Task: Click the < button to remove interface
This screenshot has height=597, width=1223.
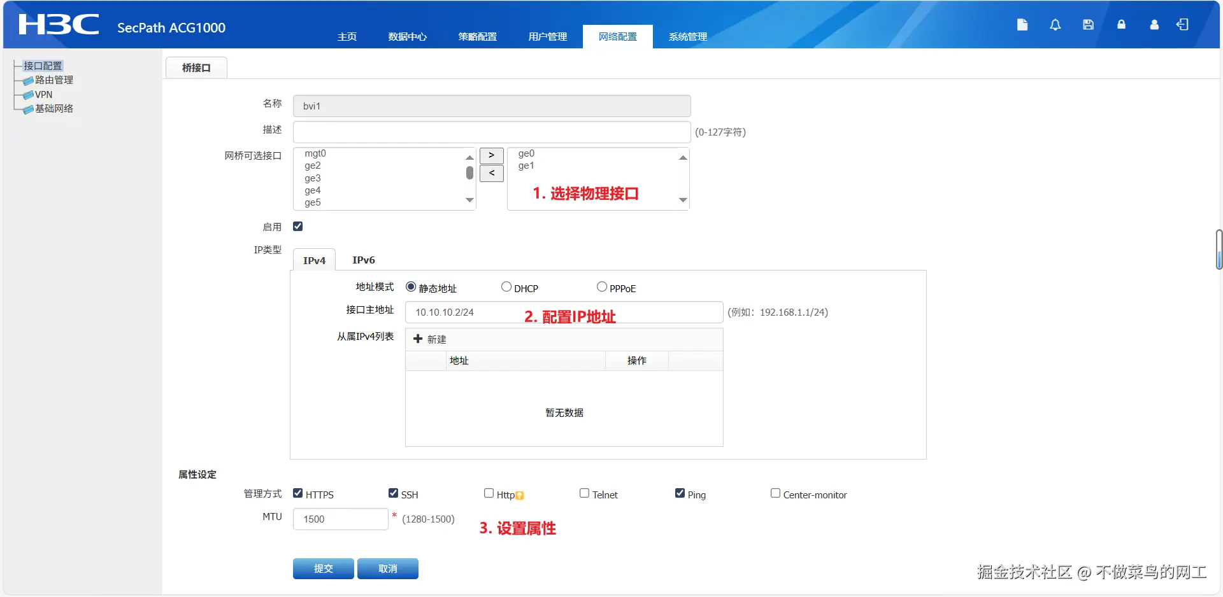Action: 491,173
